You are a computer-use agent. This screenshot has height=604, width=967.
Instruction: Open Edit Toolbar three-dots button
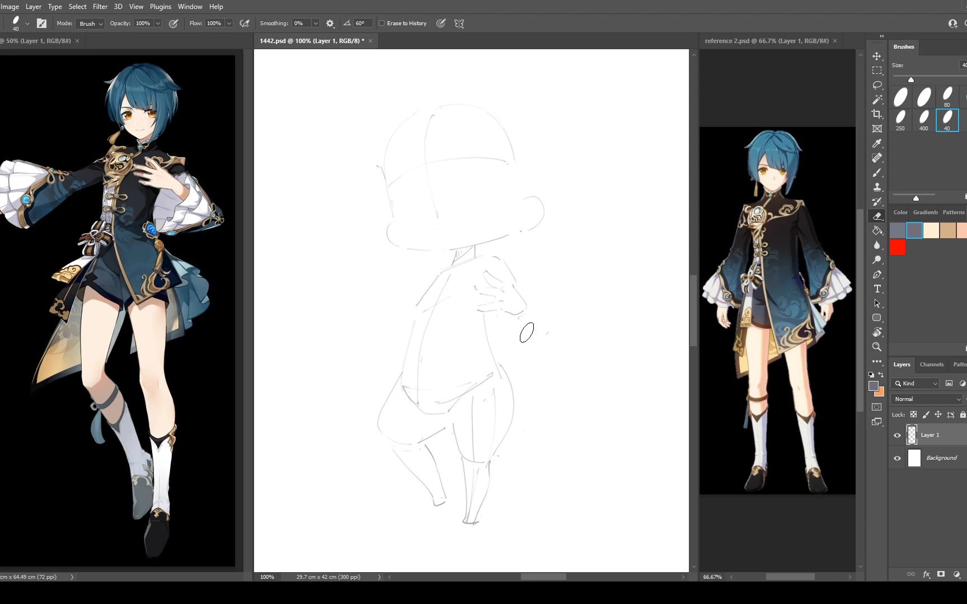[877, 361]
